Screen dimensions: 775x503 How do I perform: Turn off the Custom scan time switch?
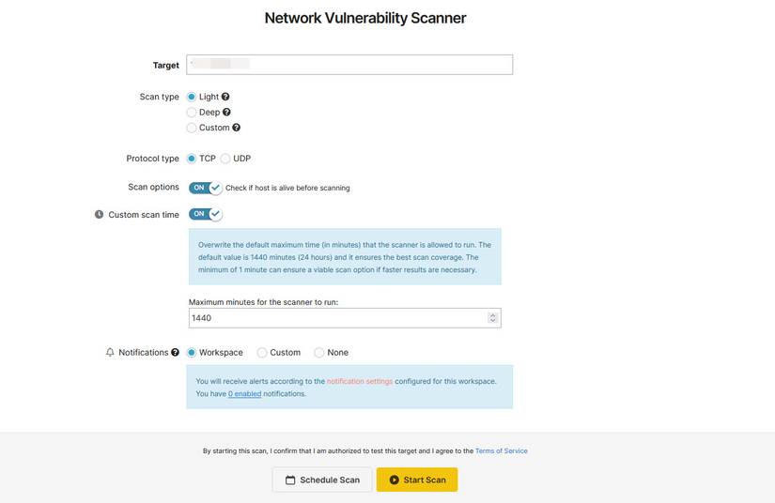[x=206, y=214]
